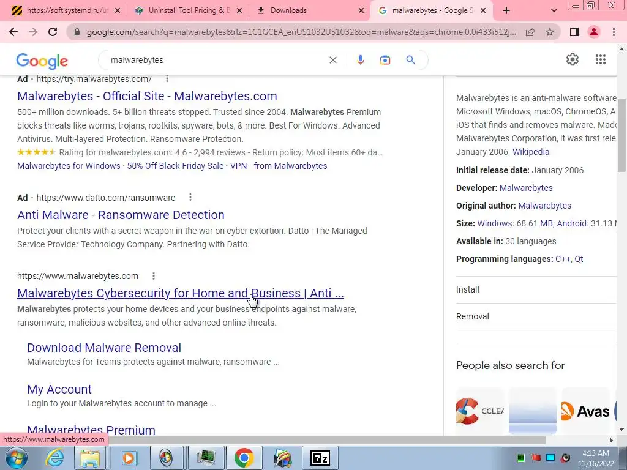Open the CCleaner related search thumbnail
This screenshot has width=627, height=470.
click(x=480, y=411)
